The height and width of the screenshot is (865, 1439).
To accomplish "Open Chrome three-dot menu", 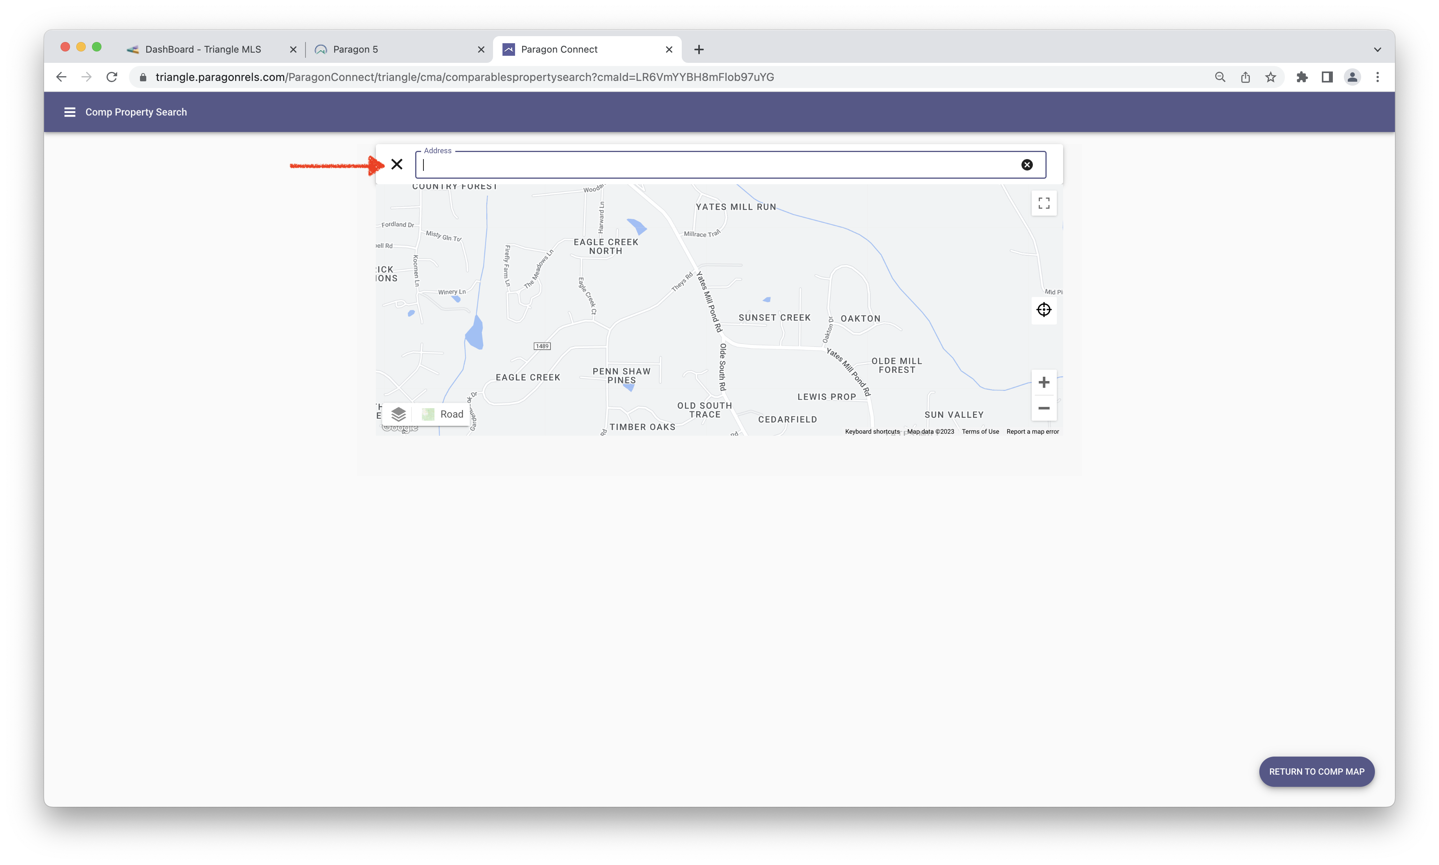I will 1377,77.
